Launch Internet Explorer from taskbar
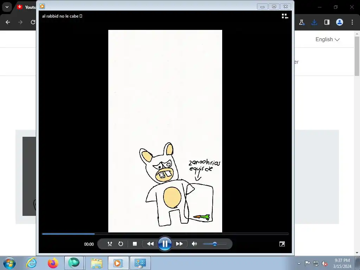Viewport: 360px width, 270px height. [x=31, y=263]
